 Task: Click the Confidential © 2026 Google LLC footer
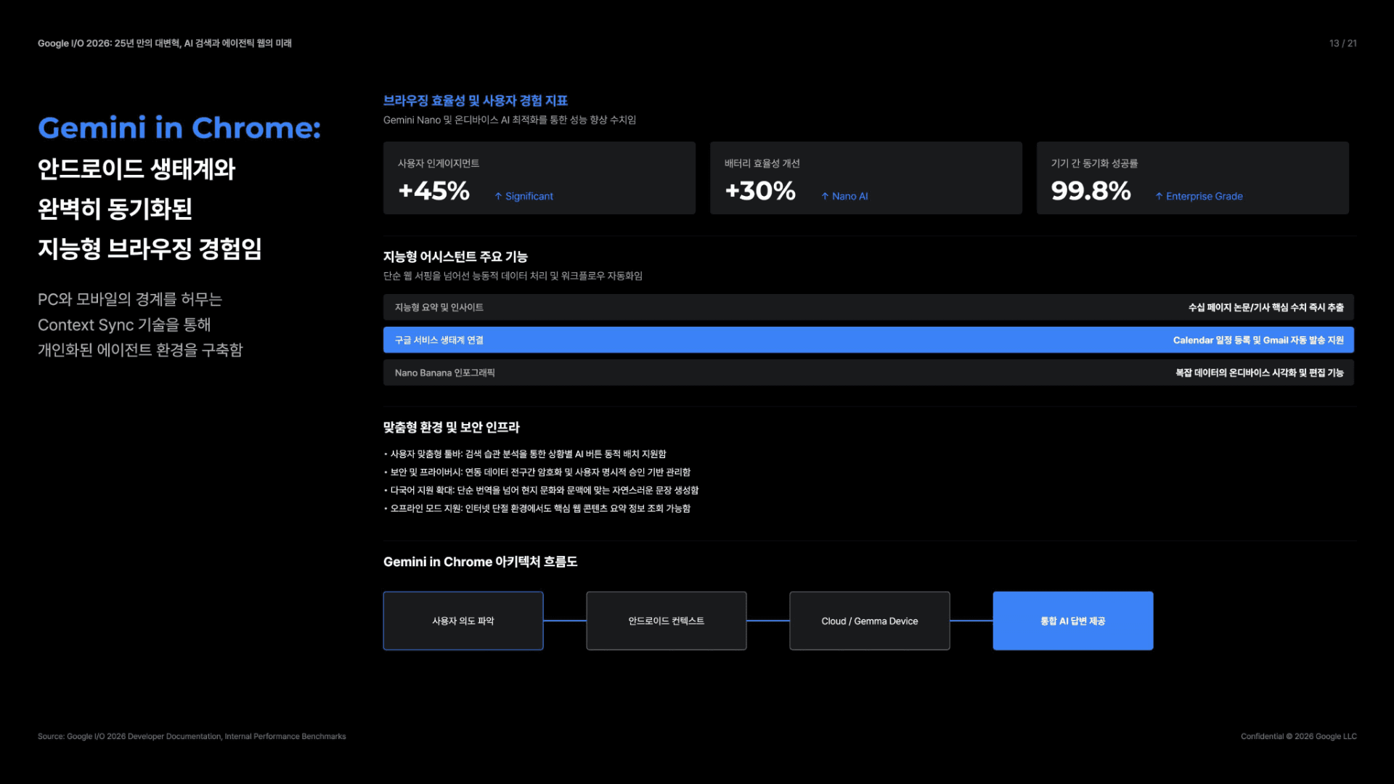point(1298,736)
